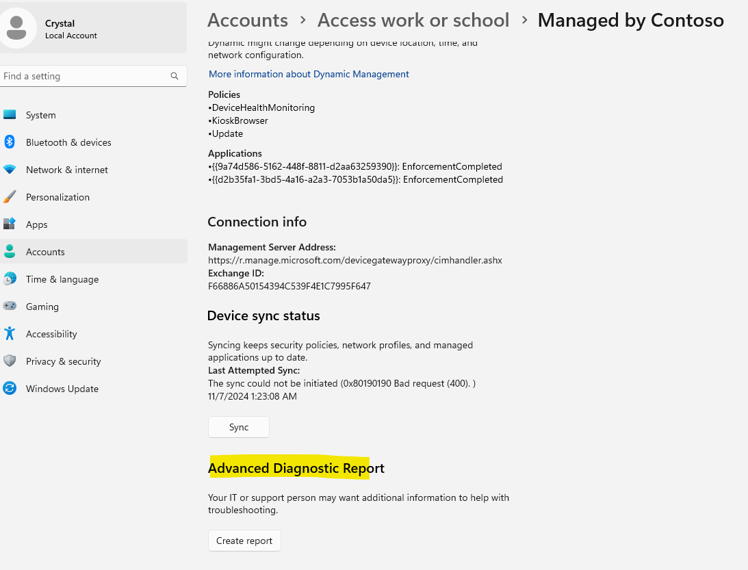This screenshot has height=570, width=748.
Task: Click application entry starting 9a74d586
Action: pyautogui.click(x=355, y=166)
